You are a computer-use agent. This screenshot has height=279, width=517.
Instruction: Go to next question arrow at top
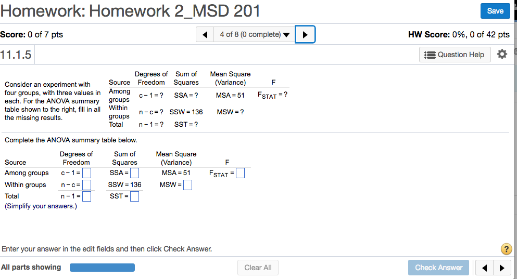coord(305,35)
